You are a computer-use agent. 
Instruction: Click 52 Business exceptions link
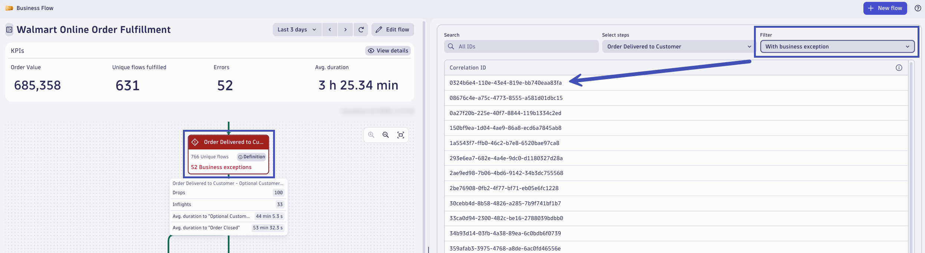coord(221,167)
